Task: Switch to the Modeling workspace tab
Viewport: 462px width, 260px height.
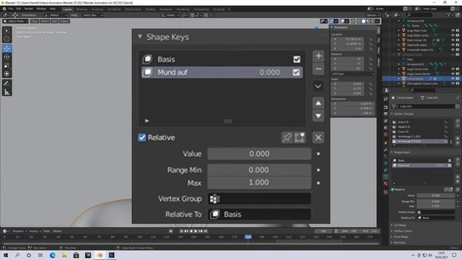Action: pos(82,9)
